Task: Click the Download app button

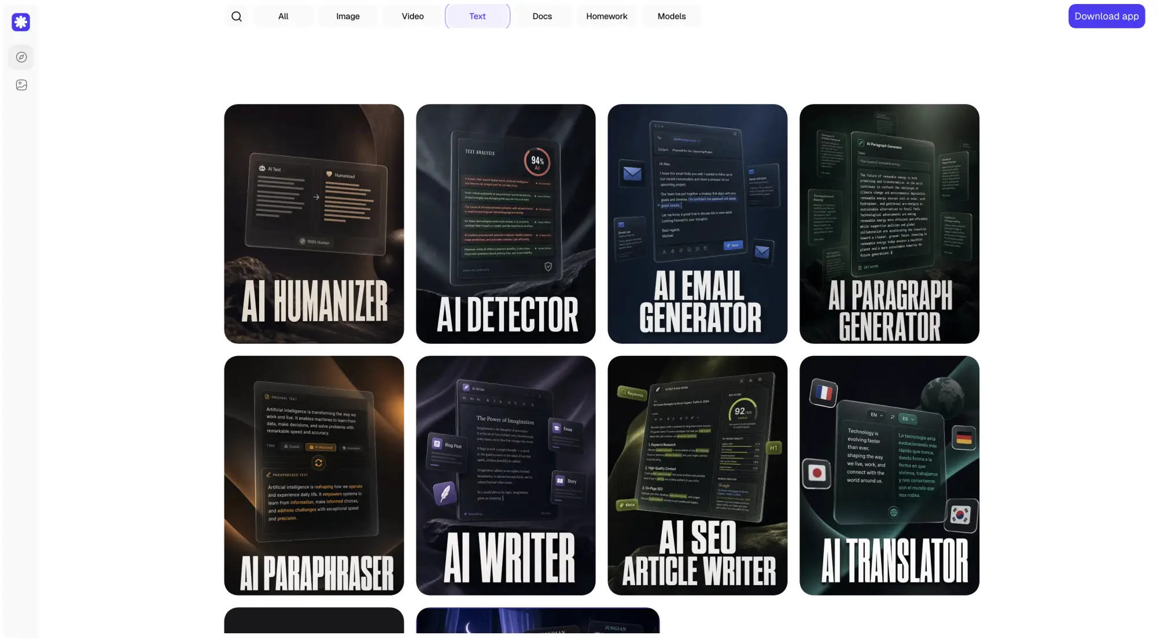Action: point(1107,16)
